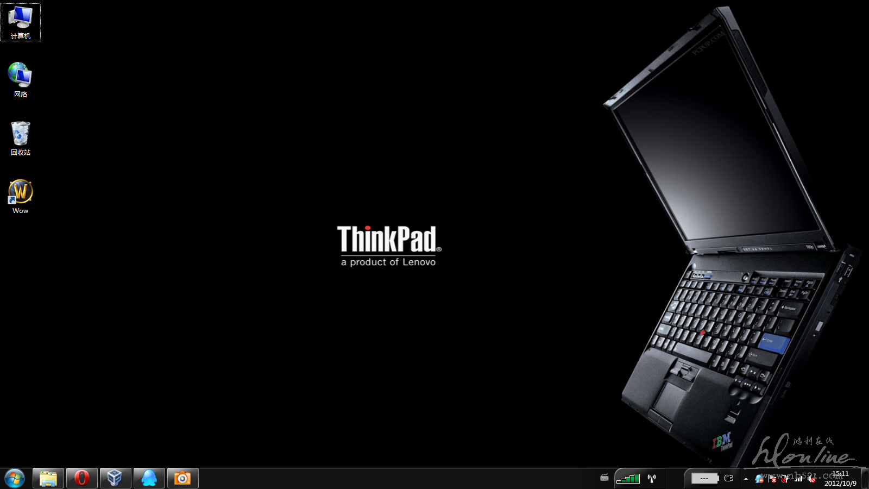869x489 pixels.
Task: Open the Action Center flag icon
Action: (x=772, y=479)
